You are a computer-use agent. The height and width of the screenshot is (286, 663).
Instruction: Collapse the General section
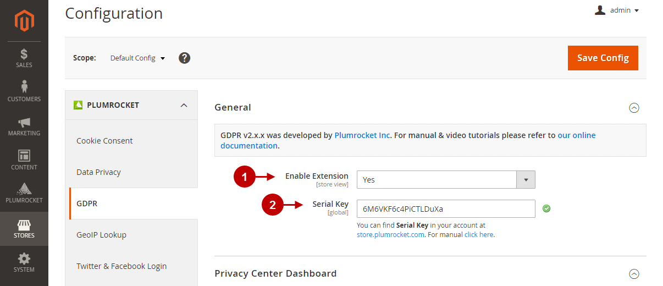(x=634, y=108)
